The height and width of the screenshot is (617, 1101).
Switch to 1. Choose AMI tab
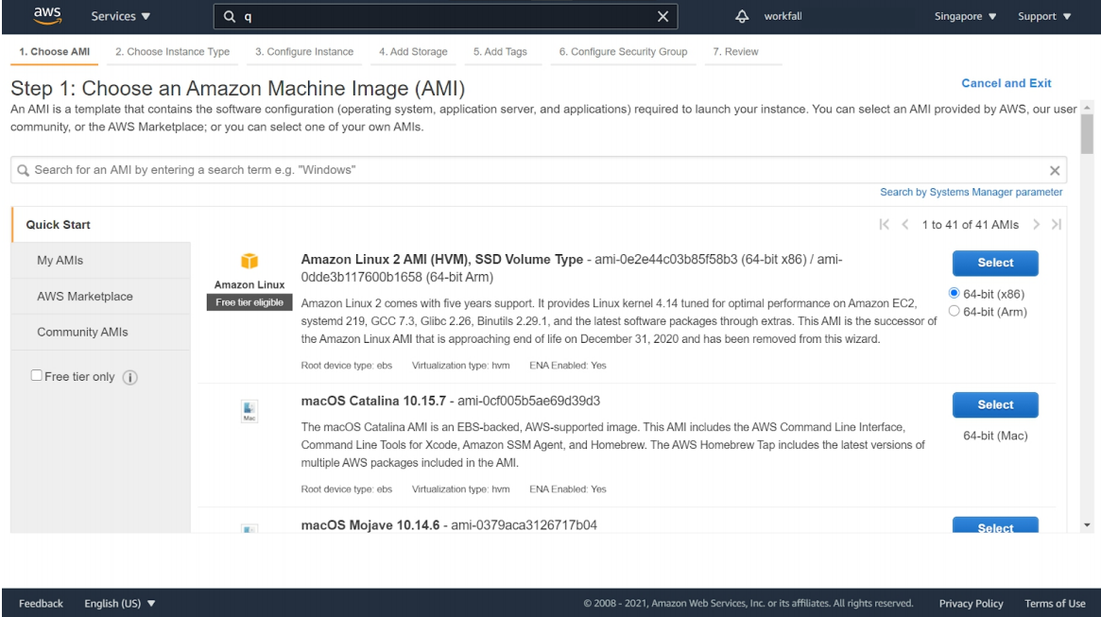coord(54,52)
